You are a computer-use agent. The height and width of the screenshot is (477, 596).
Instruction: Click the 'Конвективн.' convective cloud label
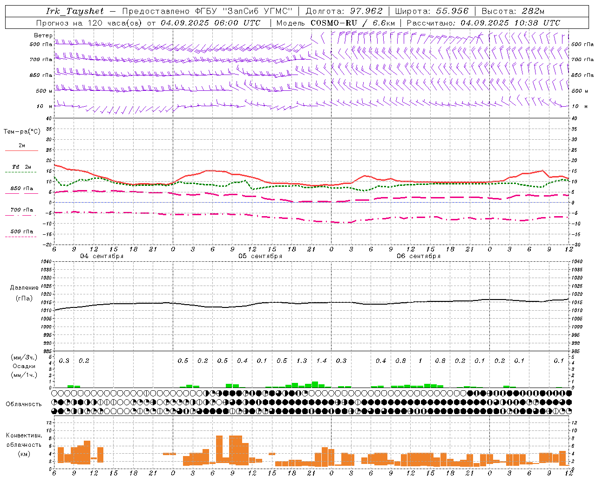24,436
